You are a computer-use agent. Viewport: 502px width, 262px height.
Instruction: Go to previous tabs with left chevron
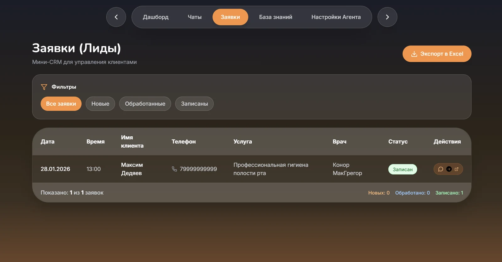(x=116, y=17)
